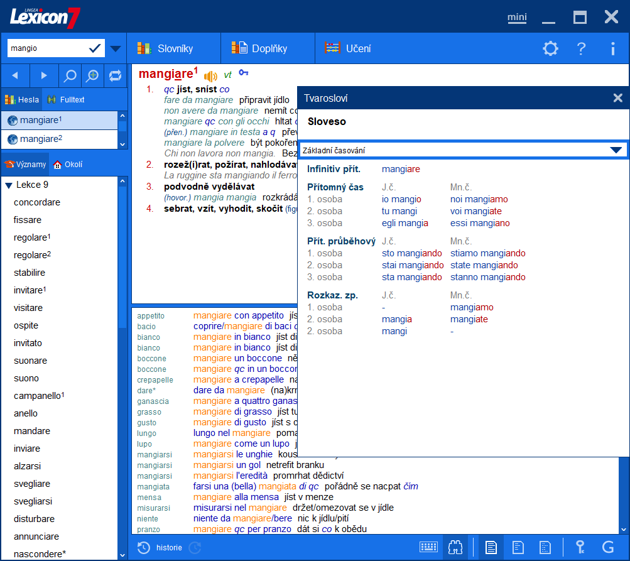This screenshot has width=630, height=561.
Task: Open the Google G icon in the status bar
Action: [607, 547]
